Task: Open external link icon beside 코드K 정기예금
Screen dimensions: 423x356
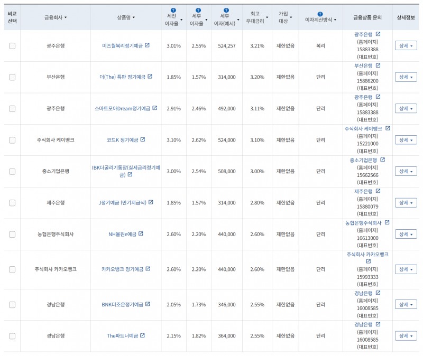Action: click(x=143, y=139)
